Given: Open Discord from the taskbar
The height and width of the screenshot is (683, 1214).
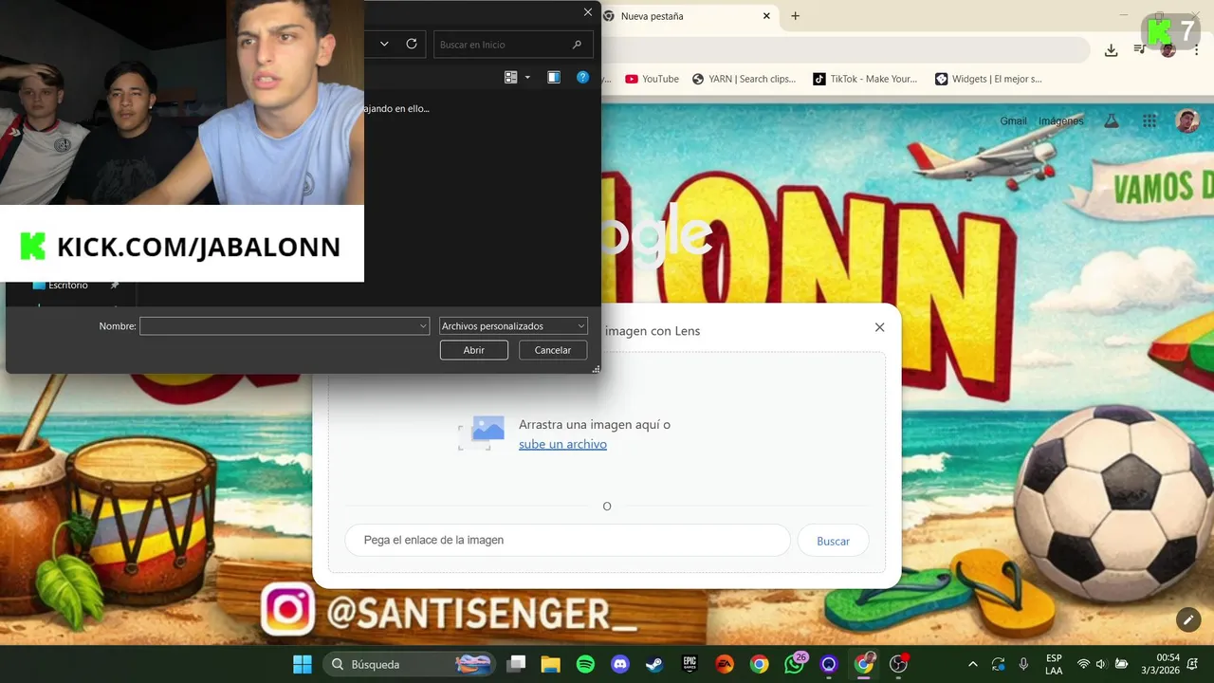Looking at the screenshot, I should click(620, 664).
